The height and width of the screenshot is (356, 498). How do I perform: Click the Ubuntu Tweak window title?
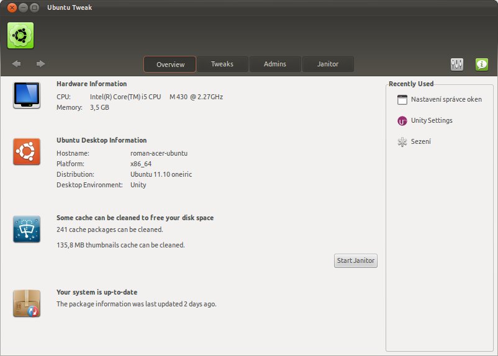point(70,7)
